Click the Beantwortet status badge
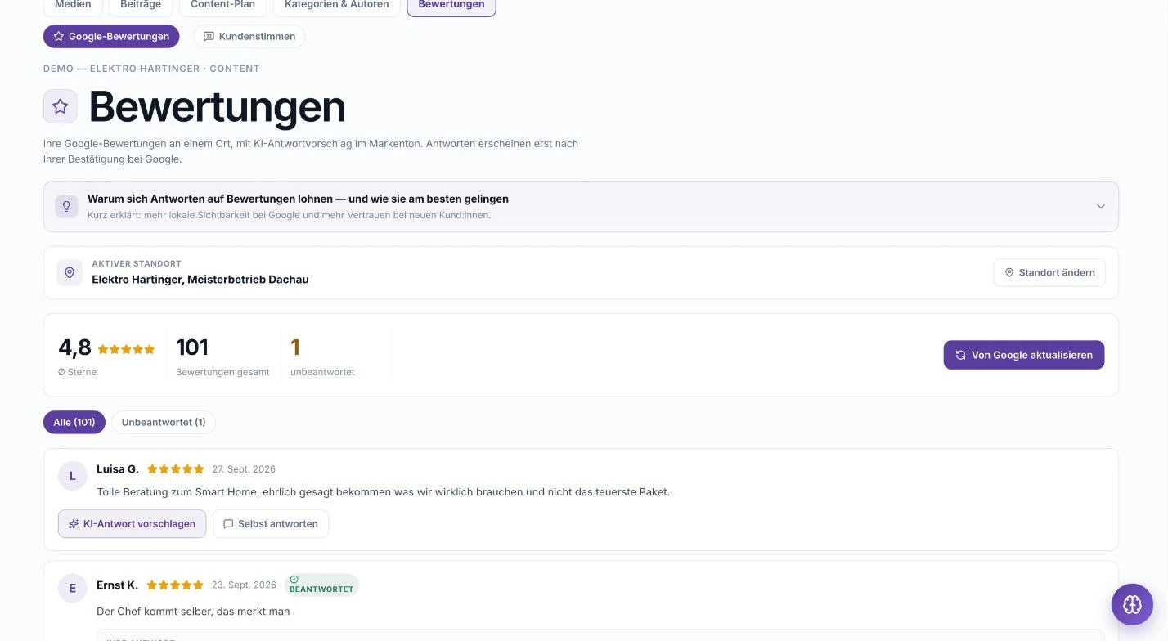1168x641 pixels. pyautogui.click(x=321, y=585)
